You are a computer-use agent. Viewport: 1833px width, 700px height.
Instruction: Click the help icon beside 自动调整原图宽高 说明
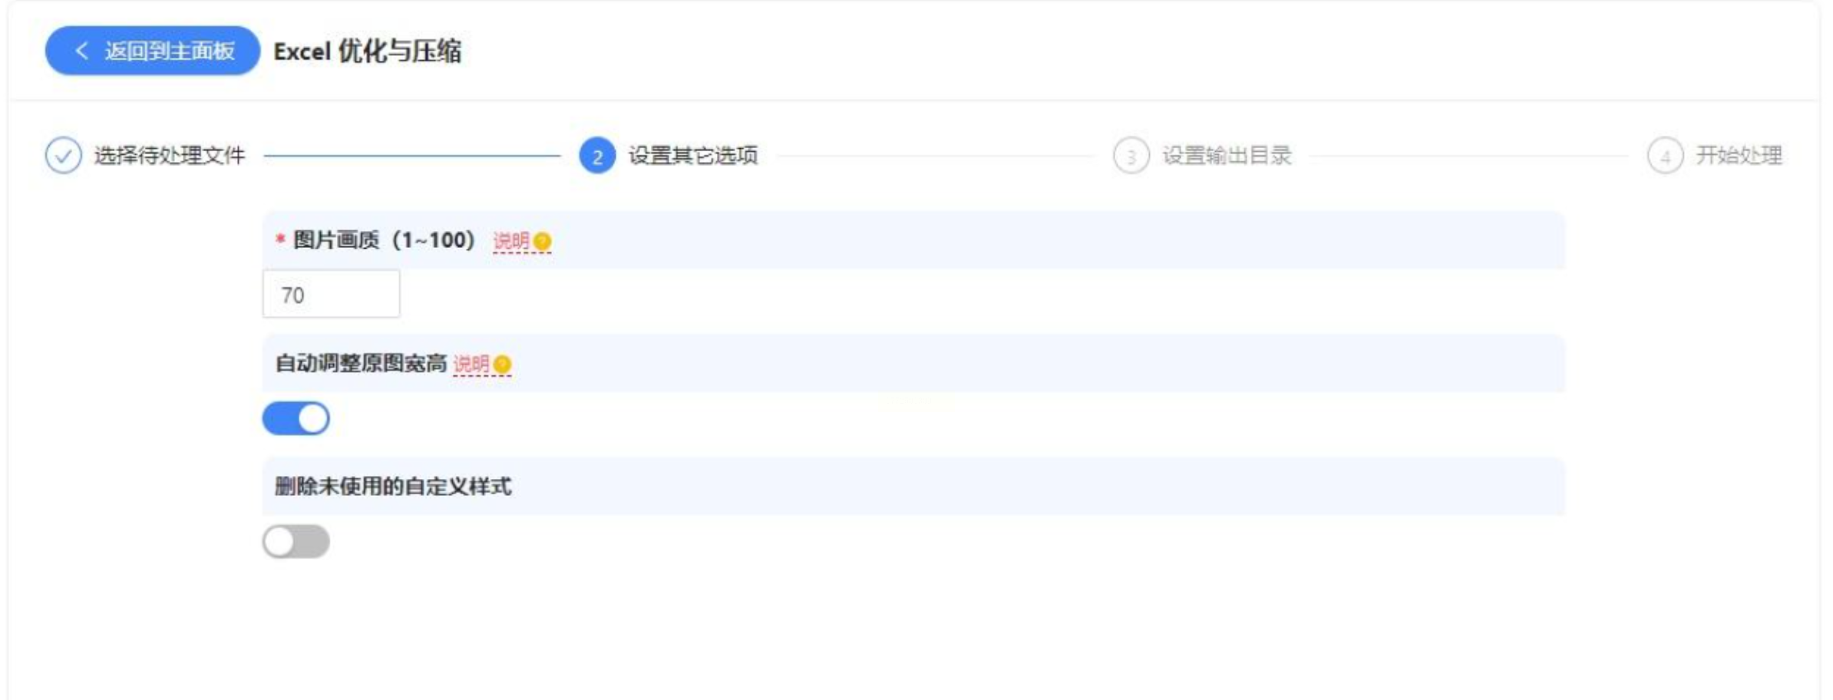[x=503, y=364]
